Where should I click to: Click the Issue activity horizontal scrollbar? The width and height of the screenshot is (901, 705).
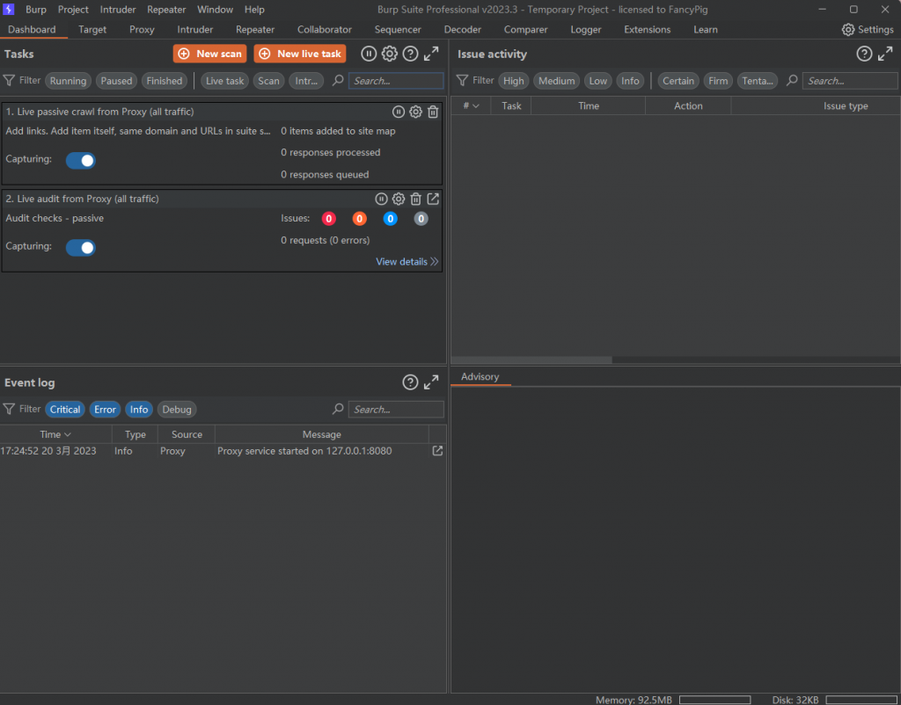click(531, 360)
